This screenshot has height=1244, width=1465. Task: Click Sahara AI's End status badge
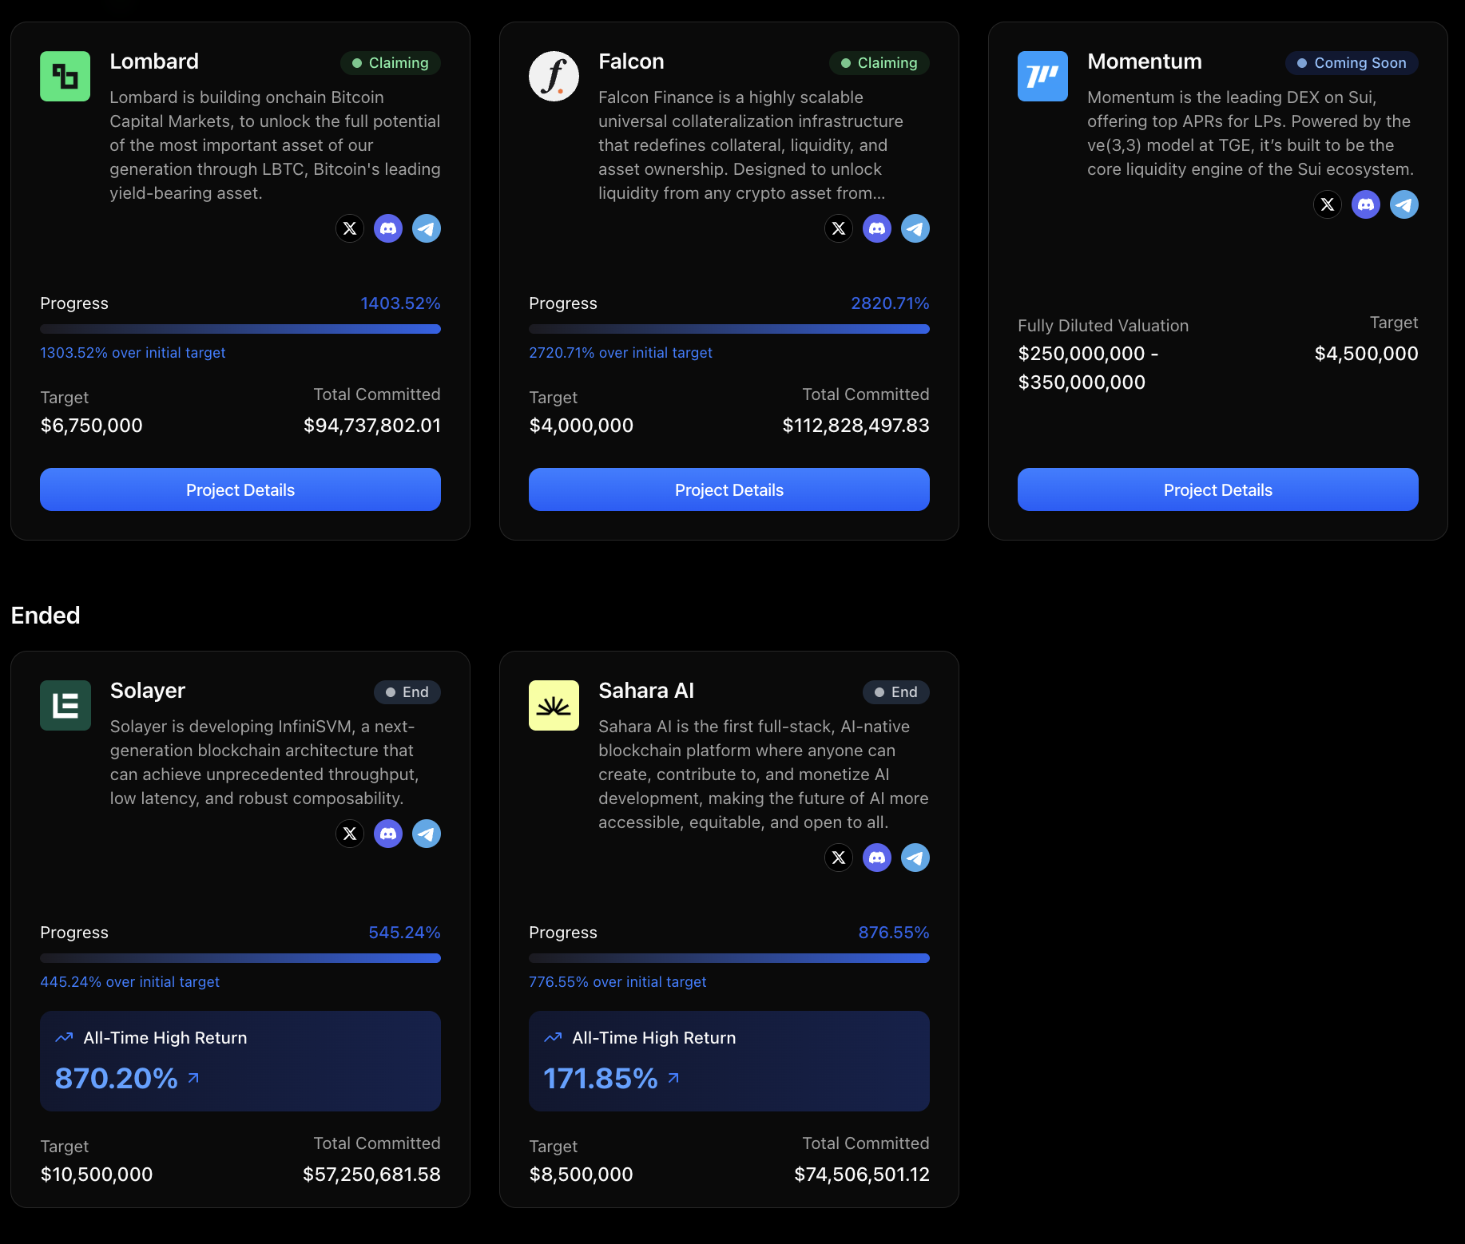point(896,692)
